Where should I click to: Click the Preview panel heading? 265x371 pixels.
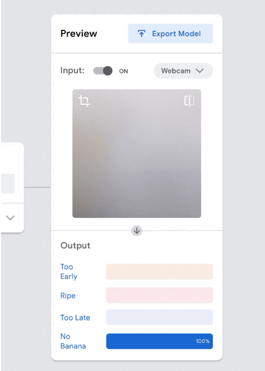[79, 34]
